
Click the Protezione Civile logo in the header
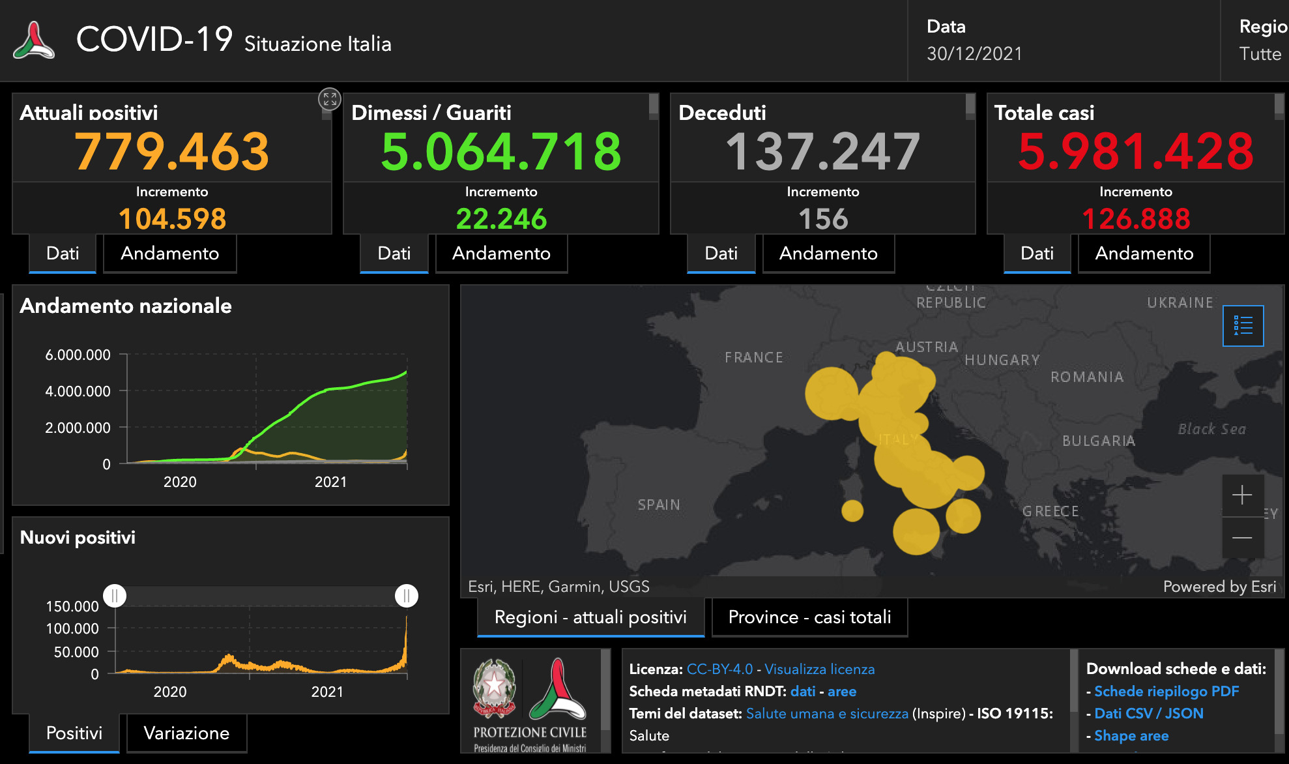(x=34, y=40)
